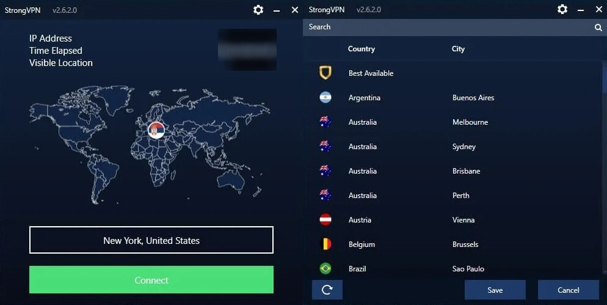Viewport: 607px width, 305px height.
Task: Choose the Buenos Aires city
Action: 473,98
